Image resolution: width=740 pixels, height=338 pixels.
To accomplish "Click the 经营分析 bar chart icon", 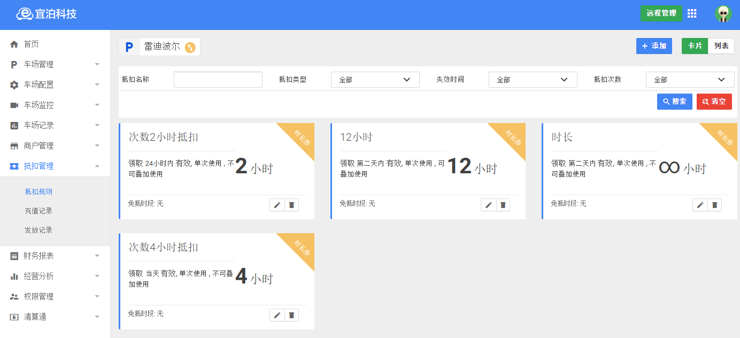I will (x=14, y=276).
